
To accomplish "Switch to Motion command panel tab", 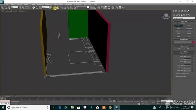I will point(183,11).
